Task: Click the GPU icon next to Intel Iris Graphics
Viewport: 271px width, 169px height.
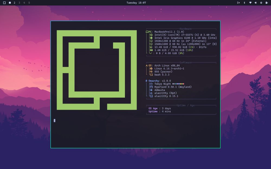Action: (x=151, y=38)
